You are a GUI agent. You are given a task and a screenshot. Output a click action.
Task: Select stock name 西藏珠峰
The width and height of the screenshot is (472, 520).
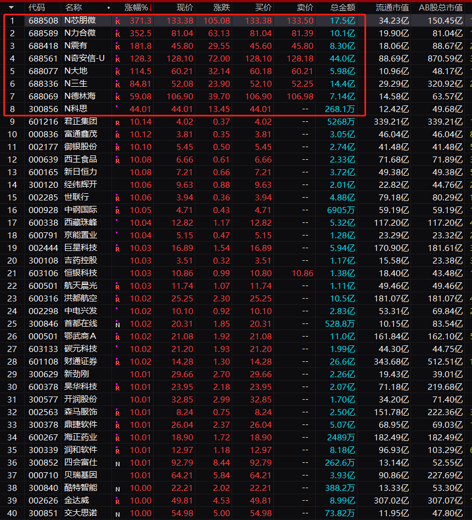click(81, 222)
